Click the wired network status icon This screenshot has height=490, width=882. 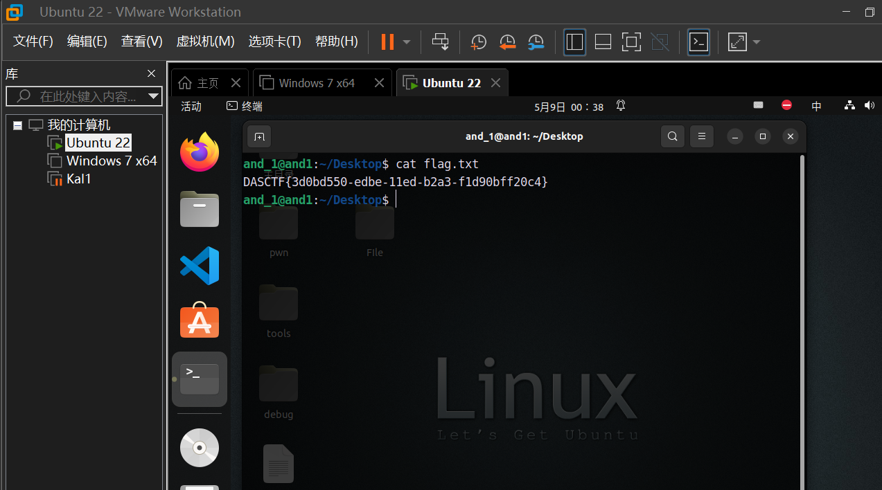pyautogui.click(x=849, y=105)
